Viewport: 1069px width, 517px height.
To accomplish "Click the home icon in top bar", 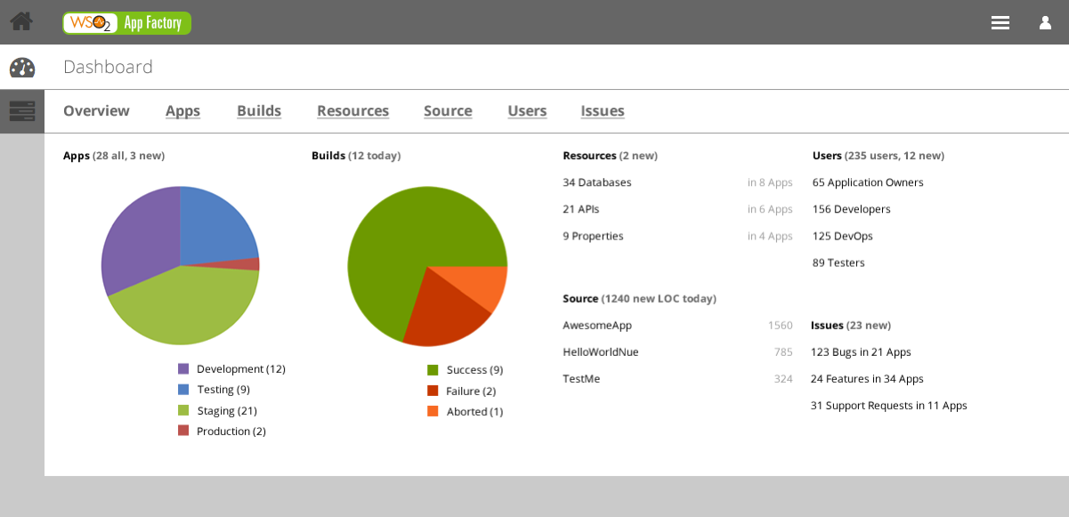I will click(x=21, y=21).
